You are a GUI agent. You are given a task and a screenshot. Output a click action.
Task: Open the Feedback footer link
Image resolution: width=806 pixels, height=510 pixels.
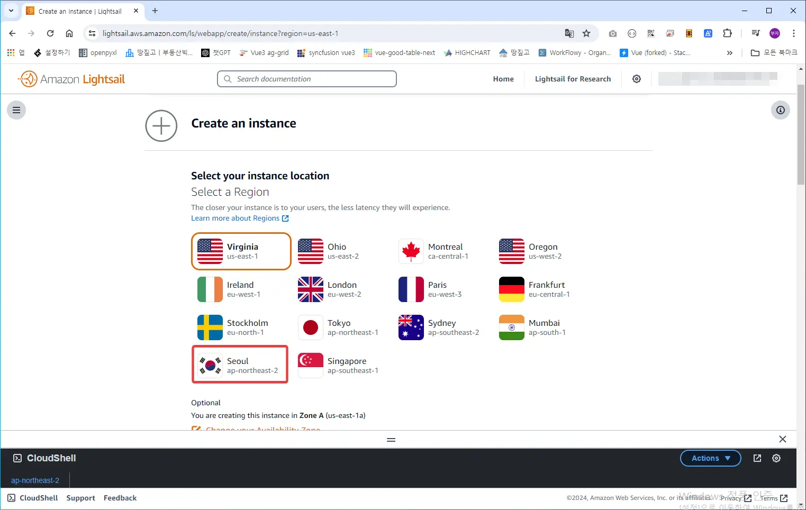[120, 498]
